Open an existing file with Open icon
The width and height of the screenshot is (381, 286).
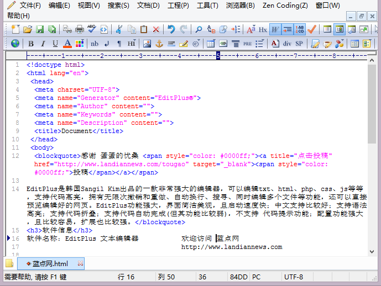[28, 30]
